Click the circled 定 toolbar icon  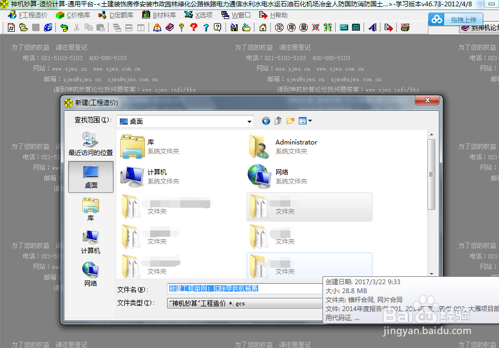(279, 28)
